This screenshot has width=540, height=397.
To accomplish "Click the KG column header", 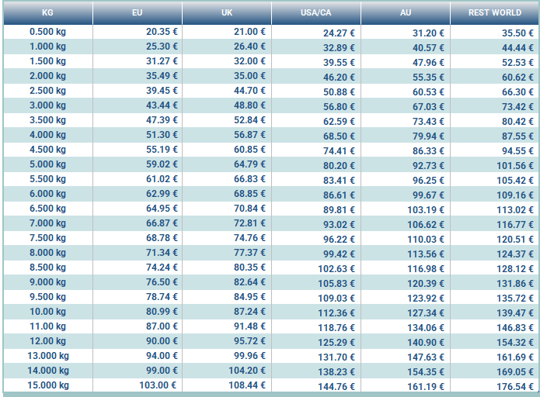I will 48,12.
